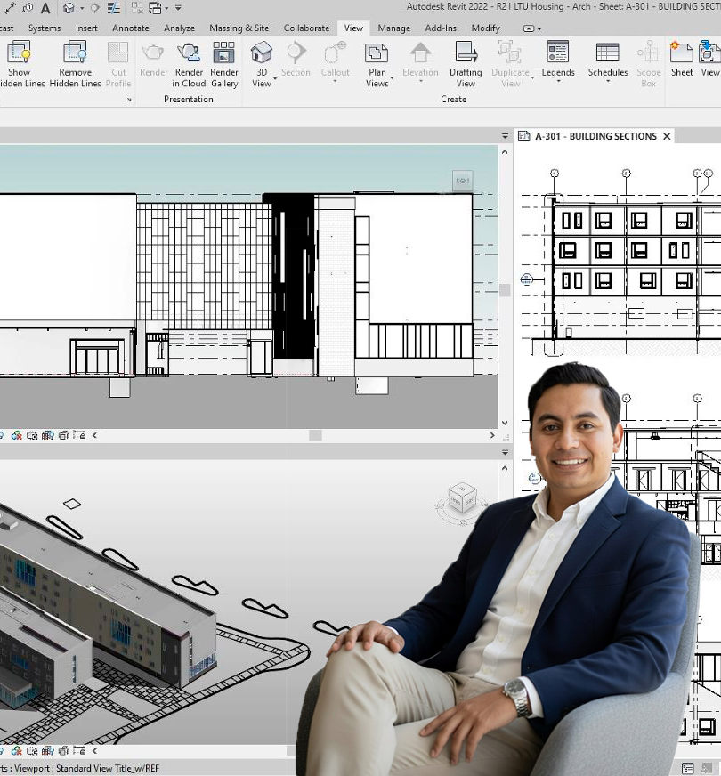Click the Remove Hidden Lines button
The height and width of the screenshot is (776, 721).
(x=75, y=62)
